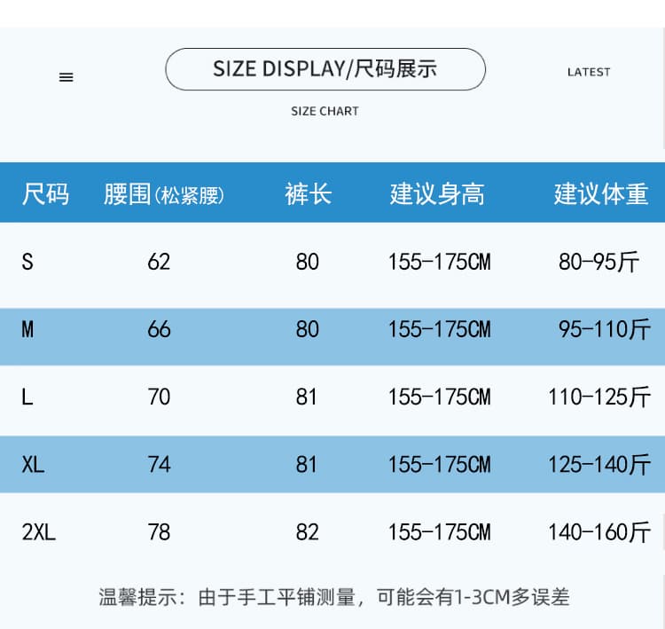Select the S size row label

(27, 262)
